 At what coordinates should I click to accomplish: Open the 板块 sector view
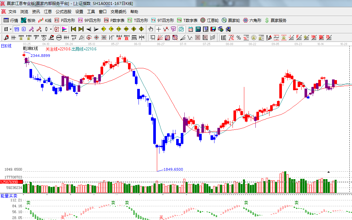pyautogui.click(x=28, y=20)
